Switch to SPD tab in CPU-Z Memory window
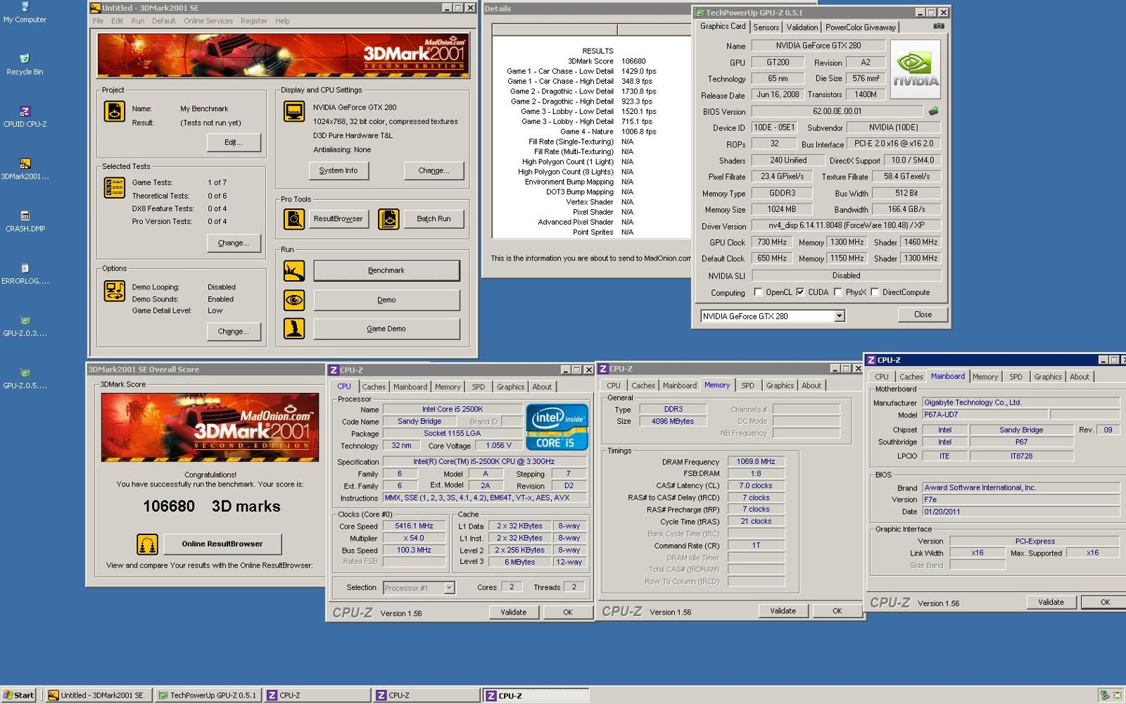This screenshot has width=1126, height=704. 747,386
